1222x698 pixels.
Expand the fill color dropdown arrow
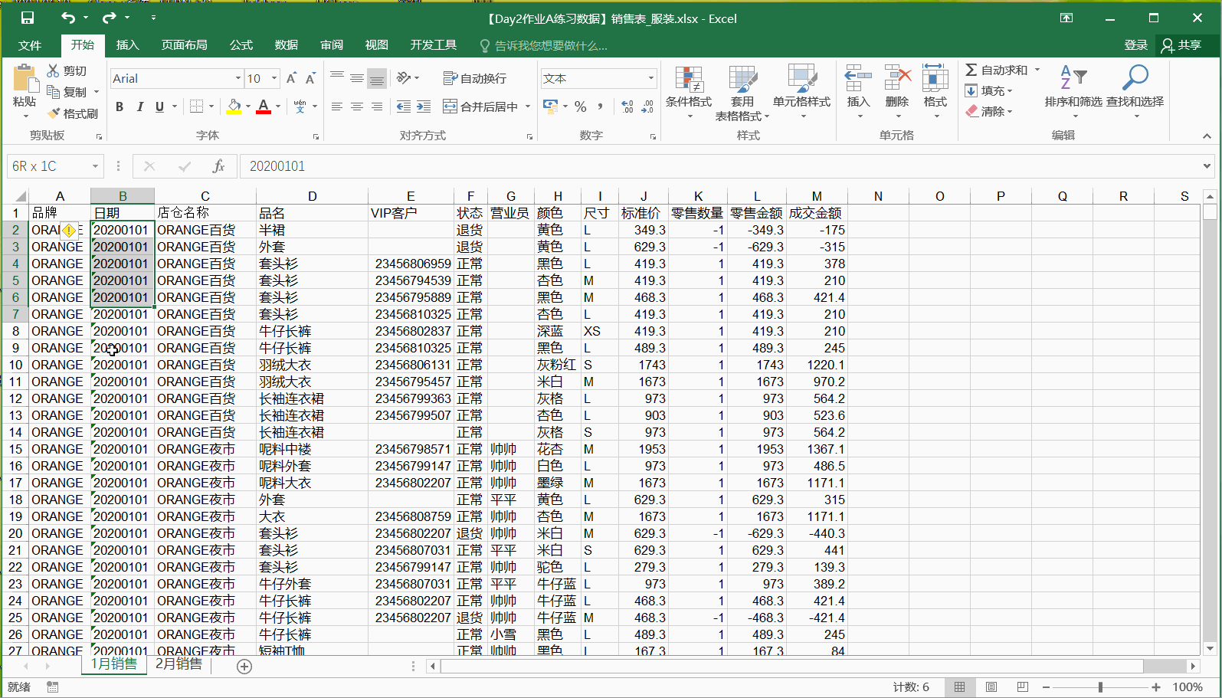click(248, 107)
